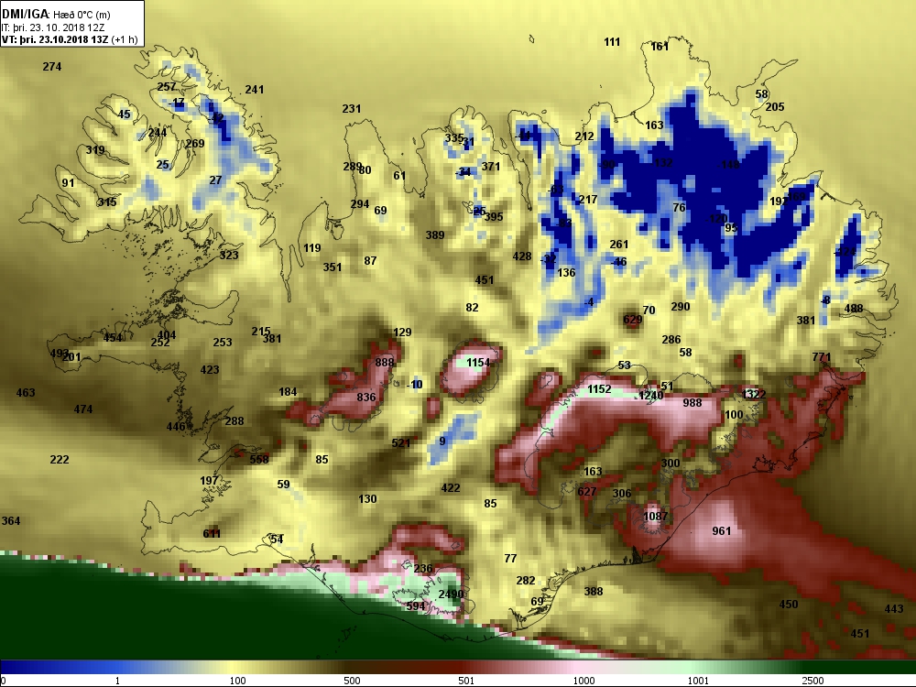The width and height of the screenshot is (916, 687).
Task: Click the color scale label 1000
Action: tap(583, 681)
